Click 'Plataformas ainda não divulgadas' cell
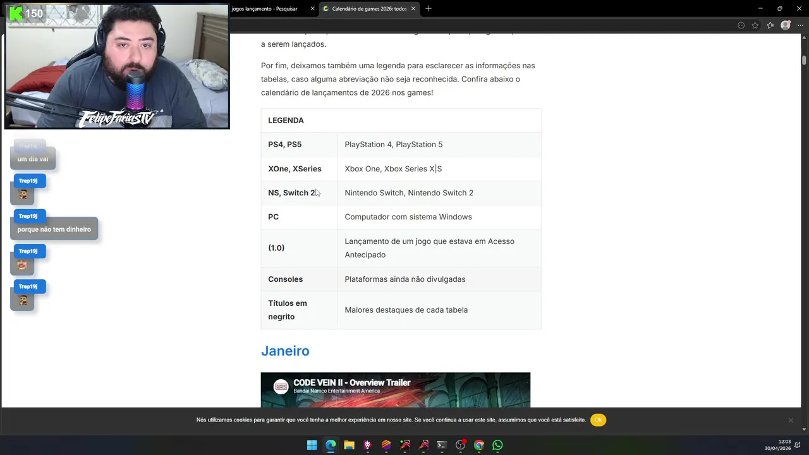Image resolution: width=809 pixels, height=455 pixels. (439, 279)
